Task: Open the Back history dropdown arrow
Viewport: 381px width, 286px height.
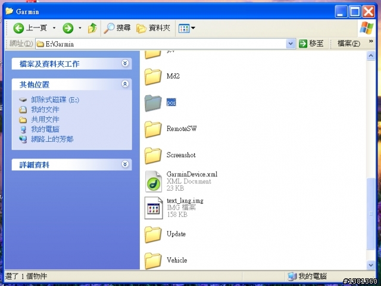Action: [x=54, y=28]
